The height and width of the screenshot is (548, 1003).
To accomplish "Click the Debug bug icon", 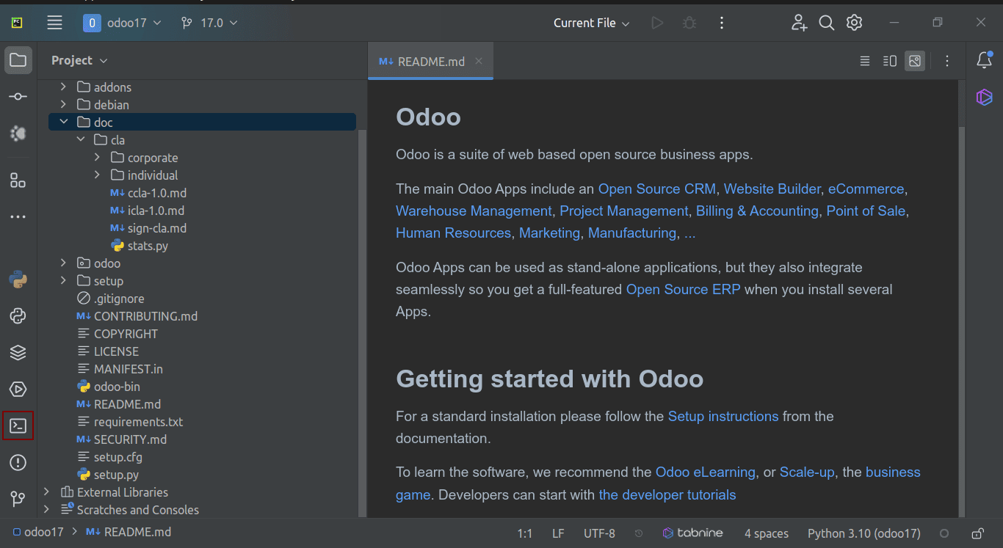I will pyautogui.click(x=689, y=23).
